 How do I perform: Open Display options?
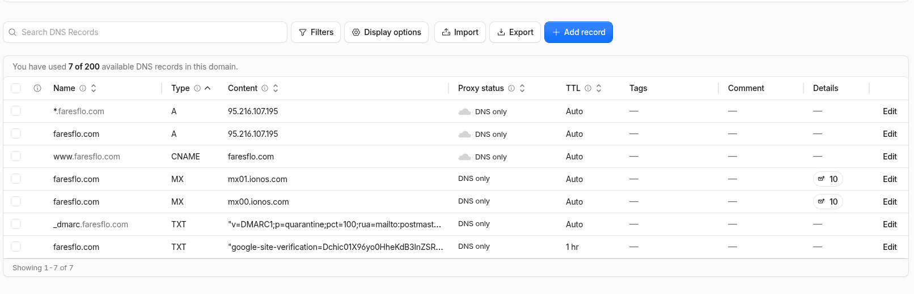(x=386, y=32)
